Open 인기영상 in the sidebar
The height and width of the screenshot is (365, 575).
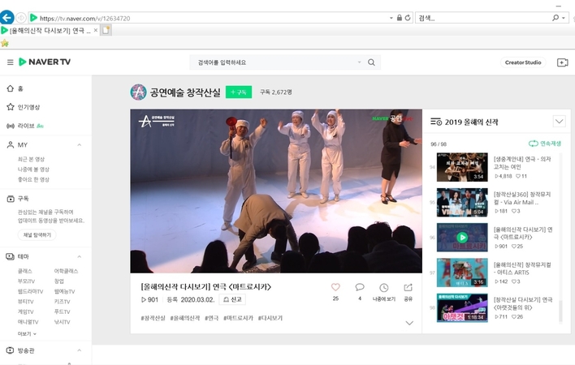(x=24, y=107)
